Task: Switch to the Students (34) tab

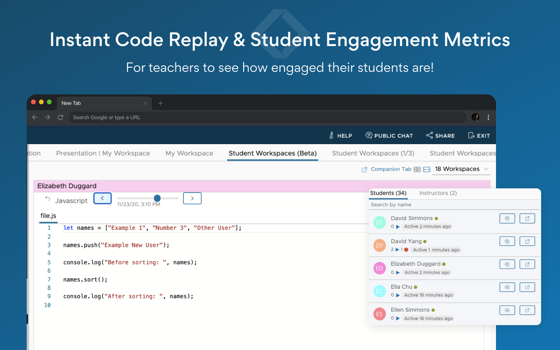Action: point(388,193)
